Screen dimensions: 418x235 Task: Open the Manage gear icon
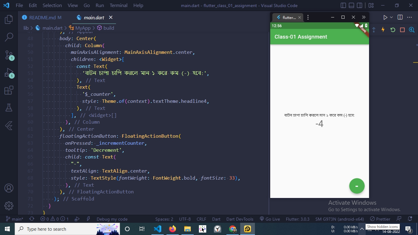click(9, 206)
